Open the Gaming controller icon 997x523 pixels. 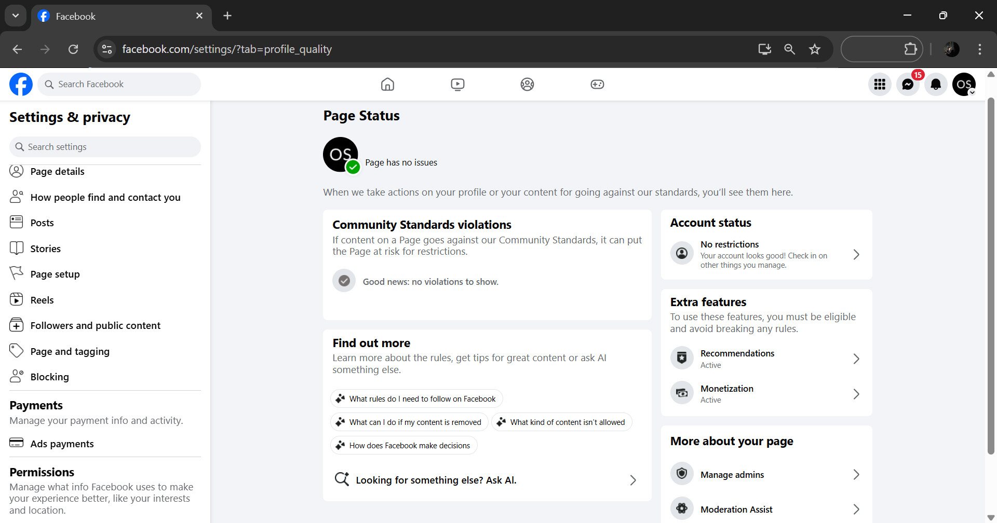click(x=597, y=84)
